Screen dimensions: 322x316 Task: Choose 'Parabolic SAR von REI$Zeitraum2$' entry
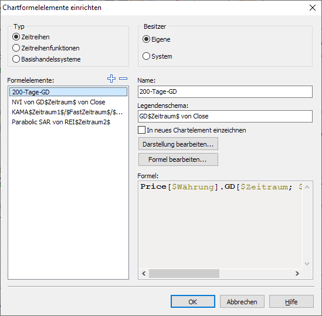point(68,122)
